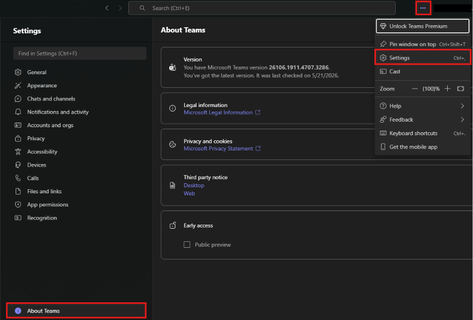Open Microsoft Privacy Statement link
The width and height of the screenshot is (473, 320).
pyautogui.click(x=218, y=148)
